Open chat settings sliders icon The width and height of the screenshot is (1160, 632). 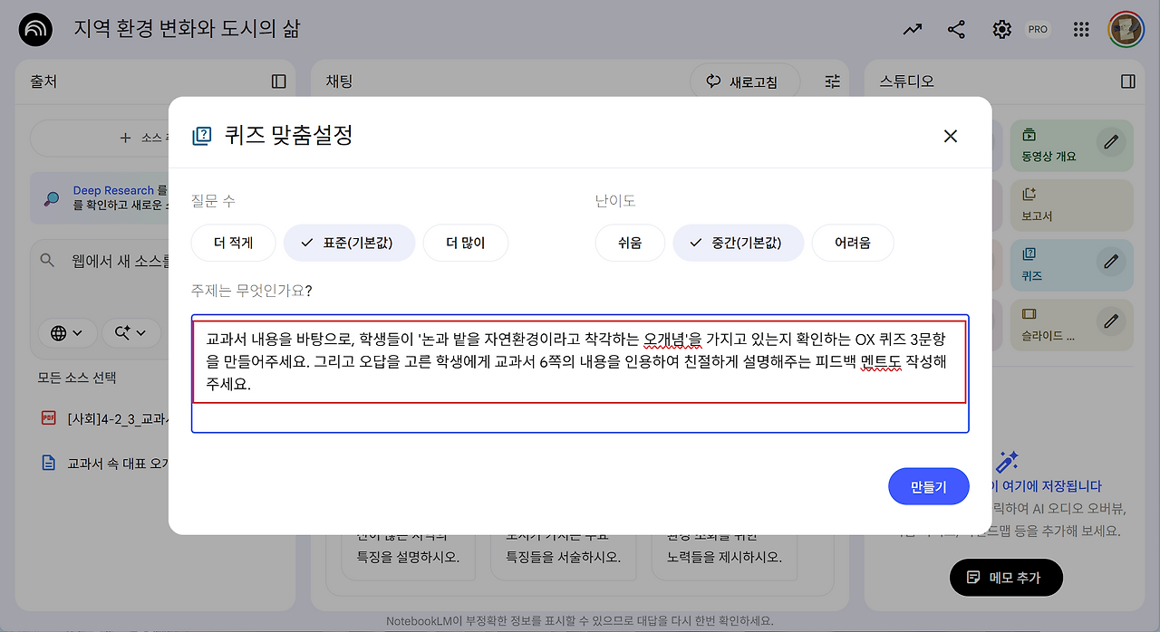(833, 81)
